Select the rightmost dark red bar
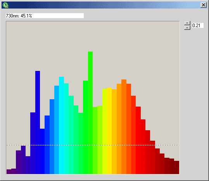This screenshot has width=209, height=181. point(176,167)
